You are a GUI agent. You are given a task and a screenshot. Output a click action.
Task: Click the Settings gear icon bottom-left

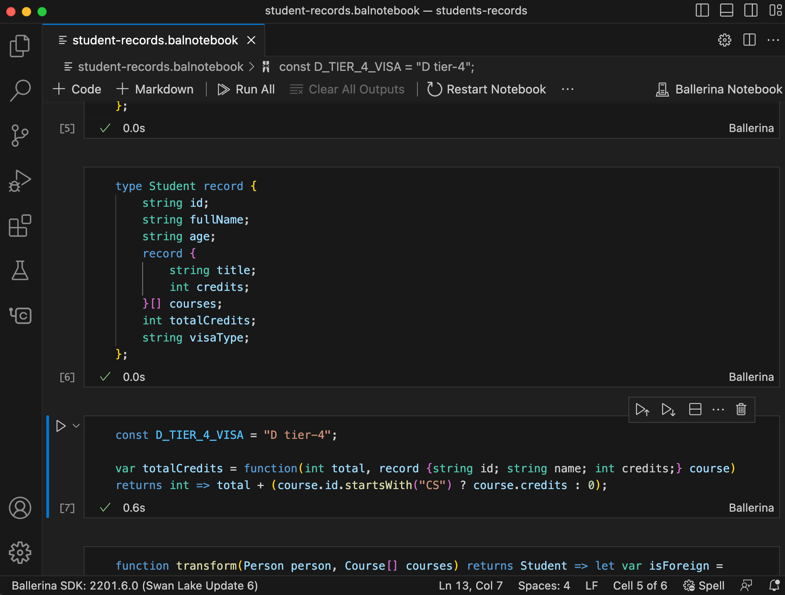[x=18, y=553]
